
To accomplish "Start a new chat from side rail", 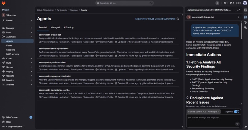I will [246, 10].
